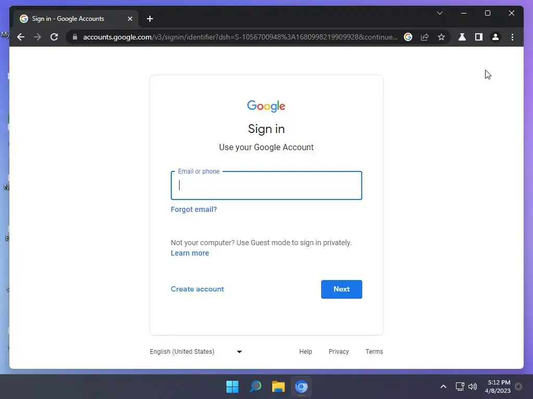Click the network icon in system tray
Viewport: 533px width, 399px height.
pyautogui.click(x=460, y=387)
